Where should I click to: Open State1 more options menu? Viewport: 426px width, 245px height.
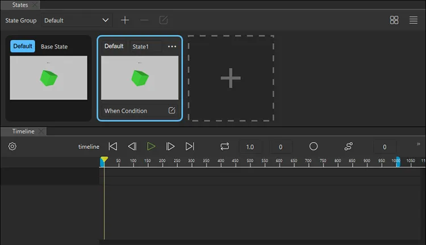click(x=172, y=47)
